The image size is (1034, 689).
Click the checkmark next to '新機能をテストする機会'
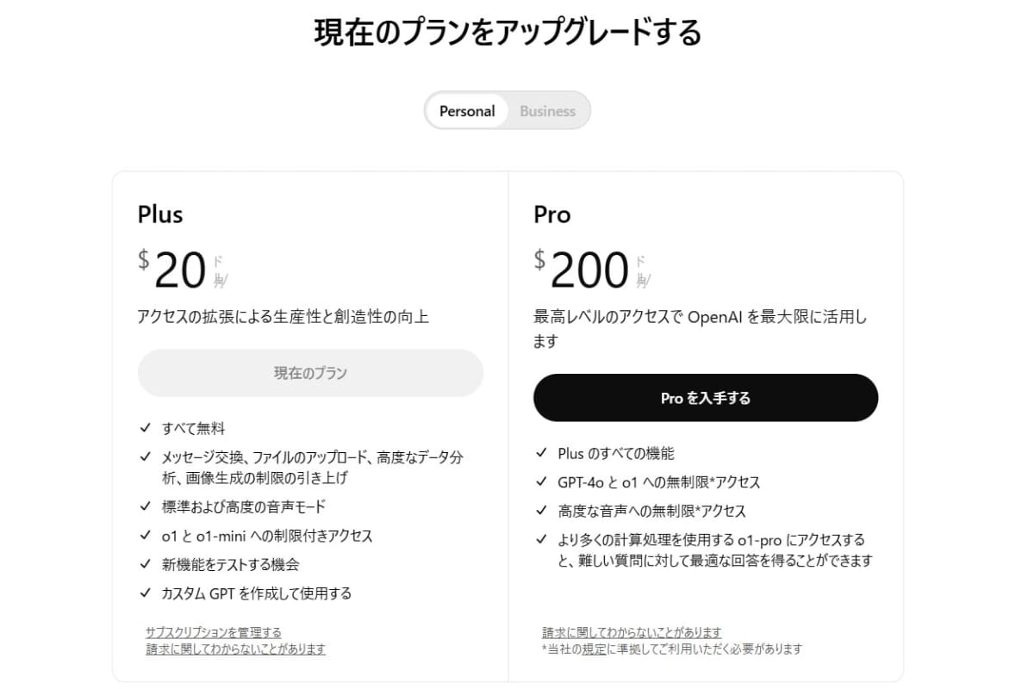click(145, 564)
